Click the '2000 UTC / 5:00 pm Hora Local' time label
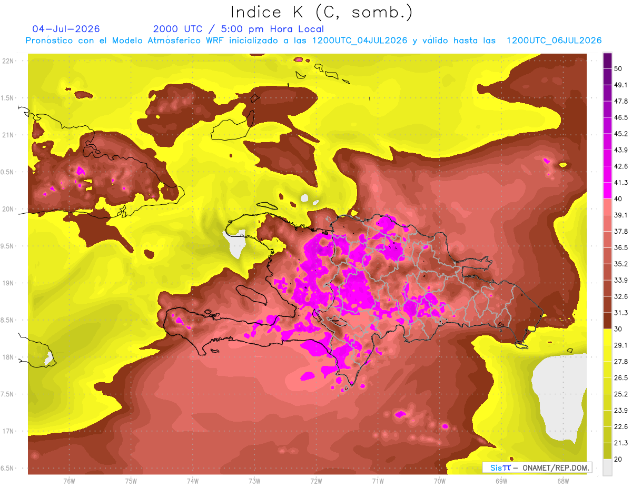Image resolution: width=632 pixels, height=488 pixels. point(239,29)
